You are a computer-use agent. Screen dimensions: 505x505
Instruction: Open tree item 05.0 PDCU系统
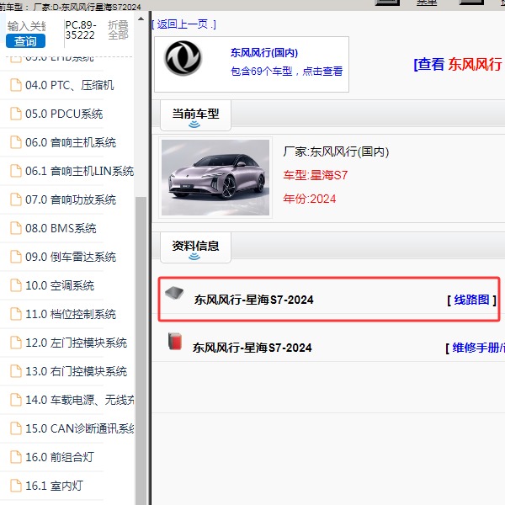[x=64, y=114]
